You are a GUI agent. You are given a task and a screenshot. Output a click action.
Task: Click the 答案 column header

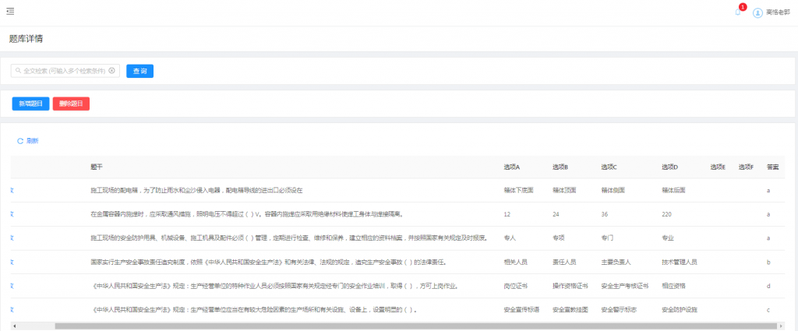point(773,167)
